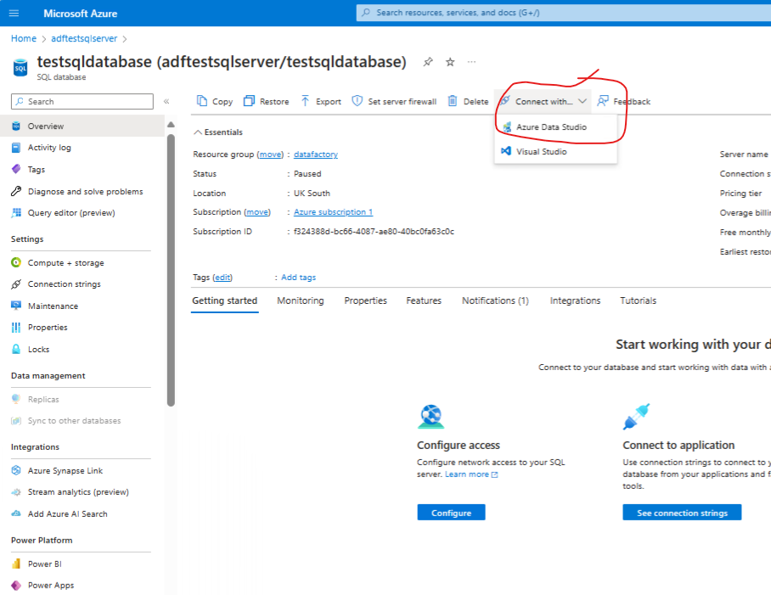Click the Learn more link under Configure access
This screenshot has height=595, width=771.
point(471,474)
